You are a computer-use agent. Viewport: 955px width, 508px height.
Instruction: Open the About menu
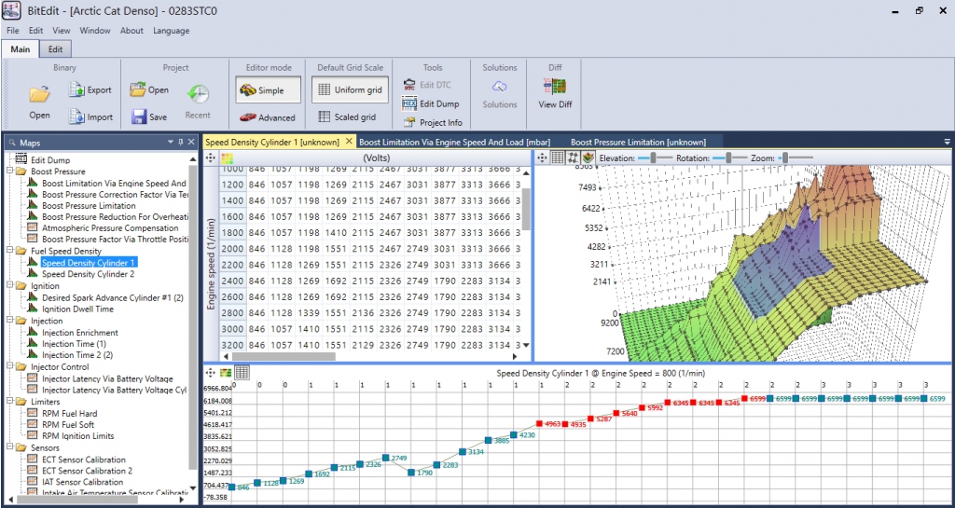131,31
